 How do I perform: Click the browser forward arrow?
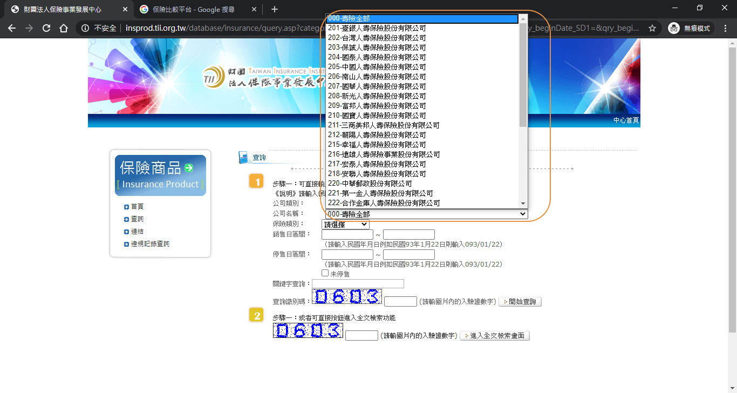coord(29,28)
